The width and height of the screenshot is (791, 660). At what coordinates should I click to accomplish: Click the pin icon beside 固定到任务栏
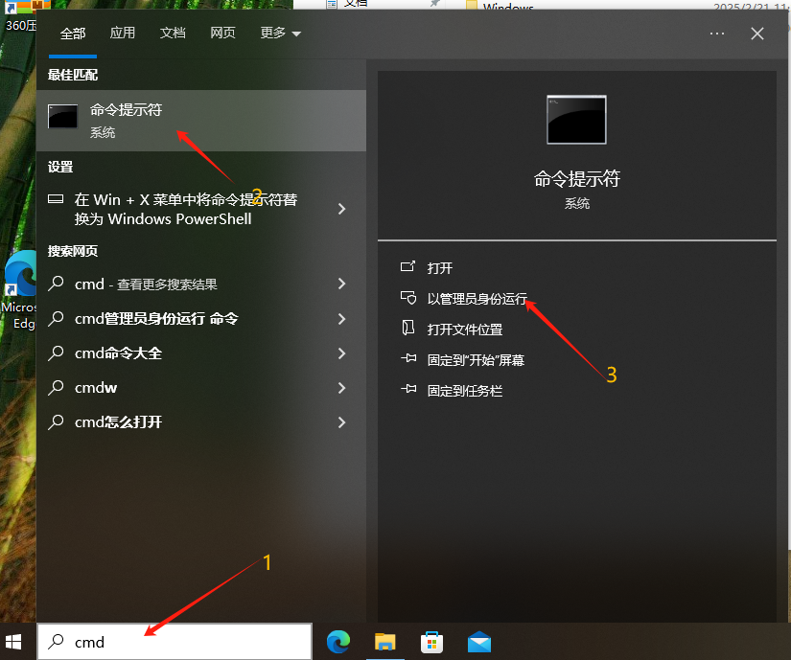[x=408, y=389]
